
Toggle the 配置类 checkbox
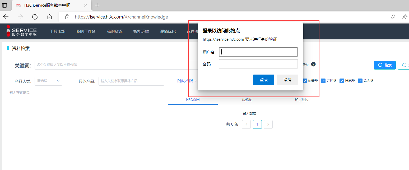[305, 81]
